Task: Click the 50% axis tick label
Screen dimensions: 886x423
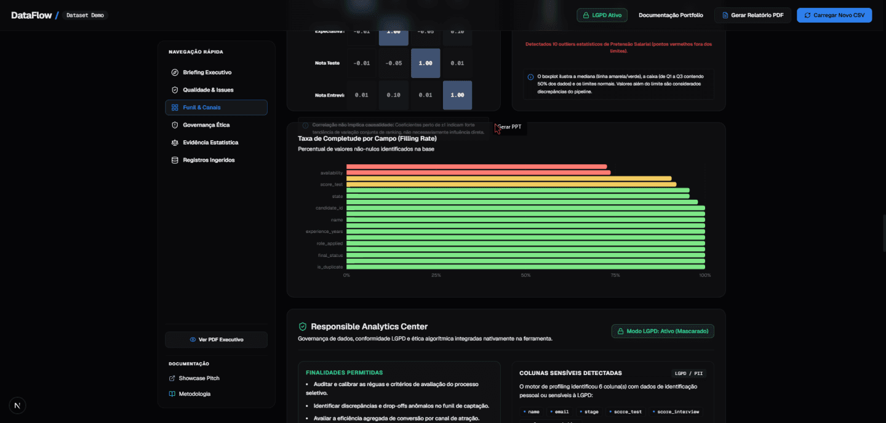Action: (x=525, y=275)
